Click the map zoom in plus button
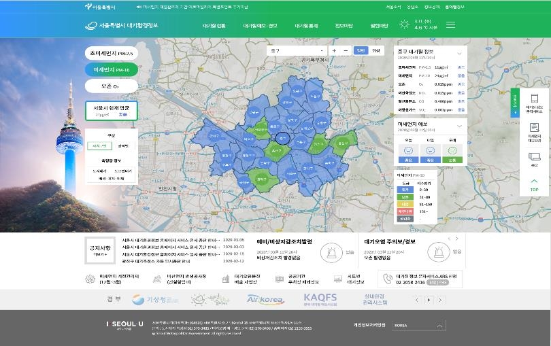This screenshot has height=346, width=551. [x=334, y=50]
